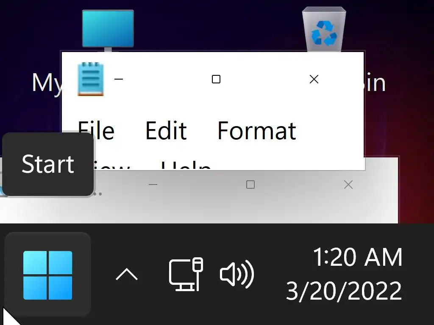434x325 pixels.
Task: Open the File menu in Notepad
Action: coord(96,131)
